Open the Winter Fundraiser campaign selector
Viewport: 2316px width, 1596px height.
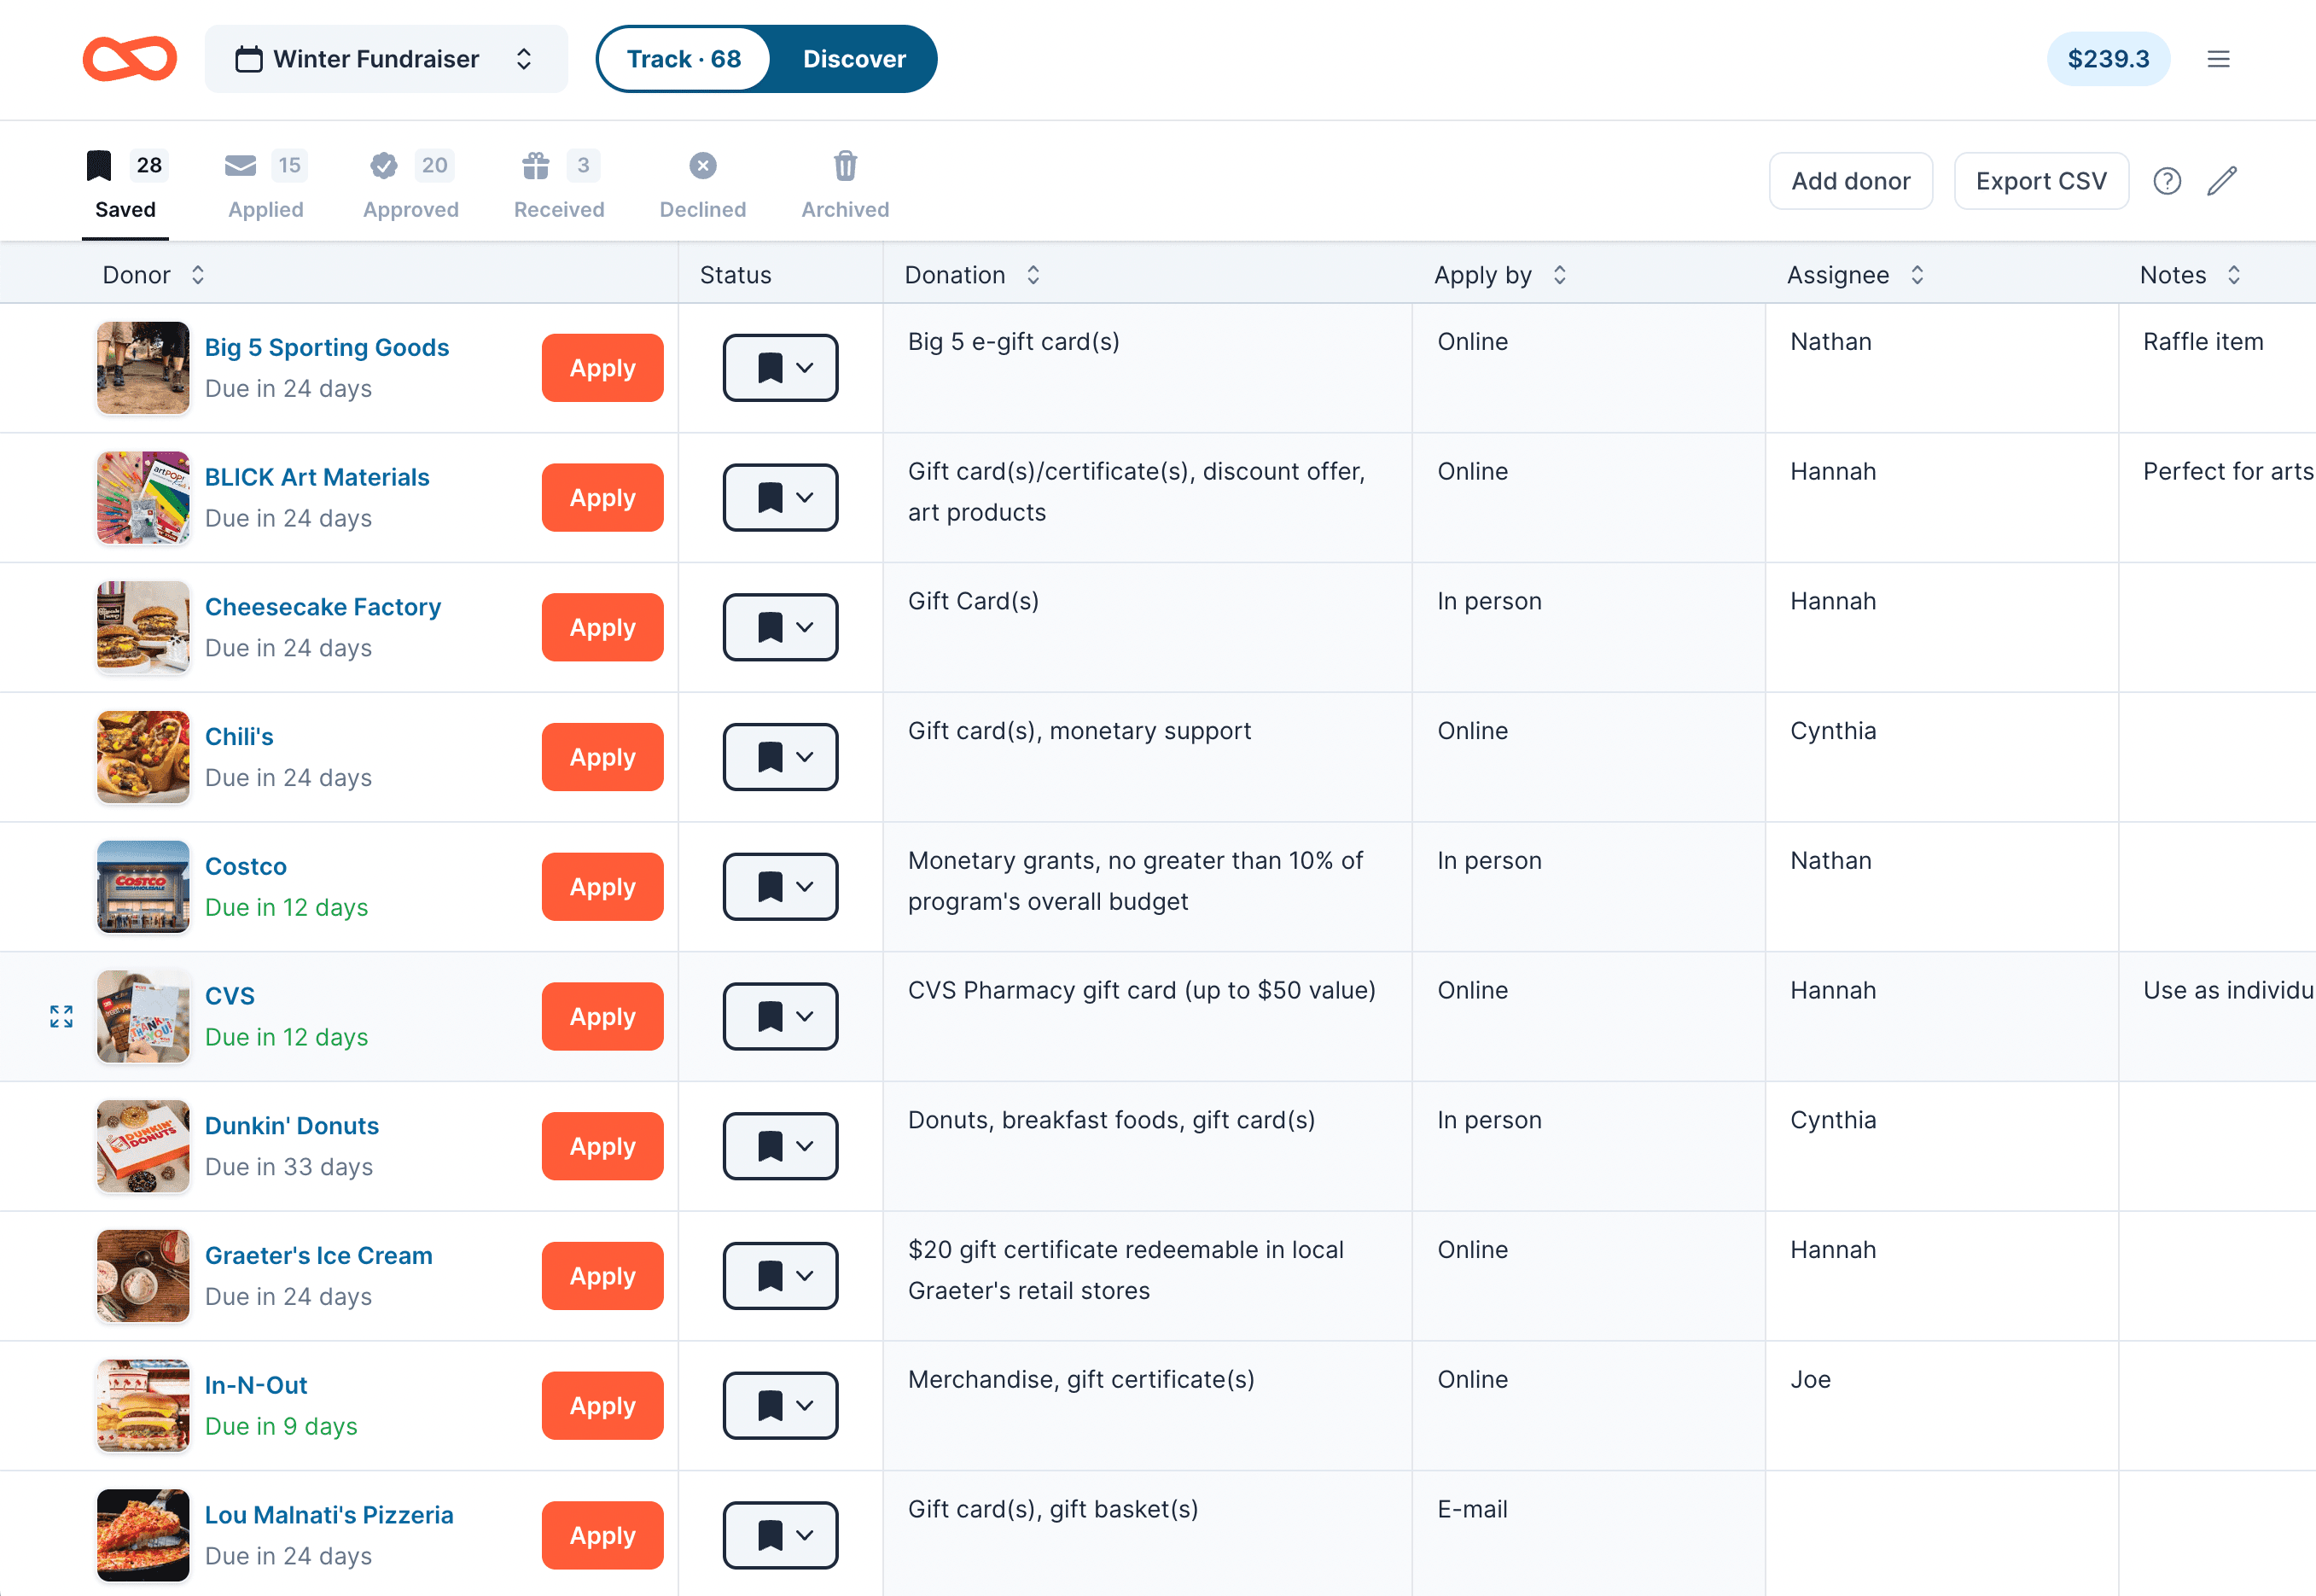coord(386,59)
